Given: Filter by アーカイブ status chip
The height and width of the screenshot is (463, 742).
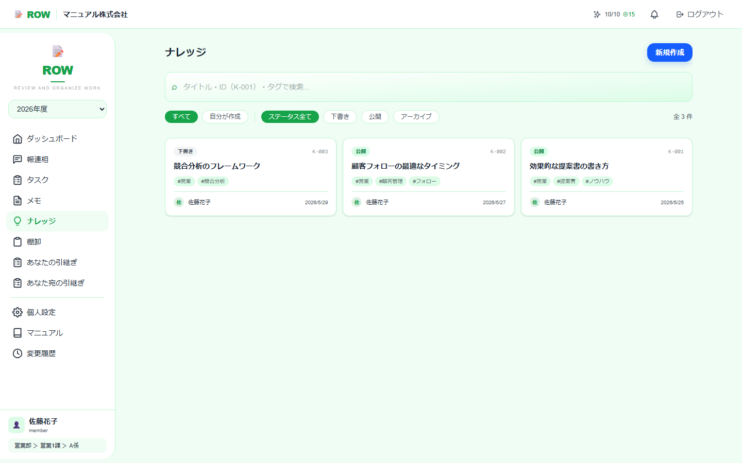Looking at the screenshot, I should [416, 117].
